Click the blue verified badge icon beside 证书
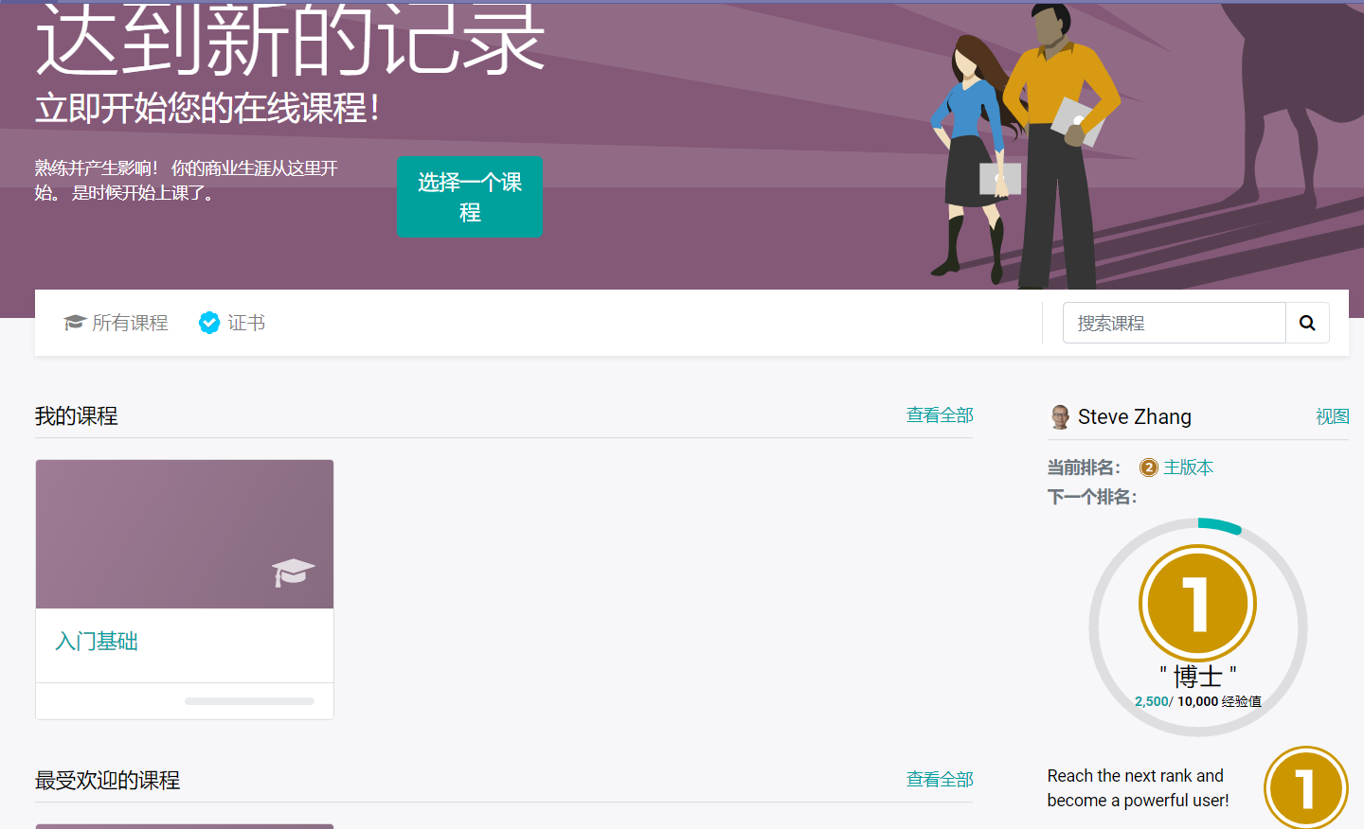This screenshot has width=1364, height=829. pos(209,323)
